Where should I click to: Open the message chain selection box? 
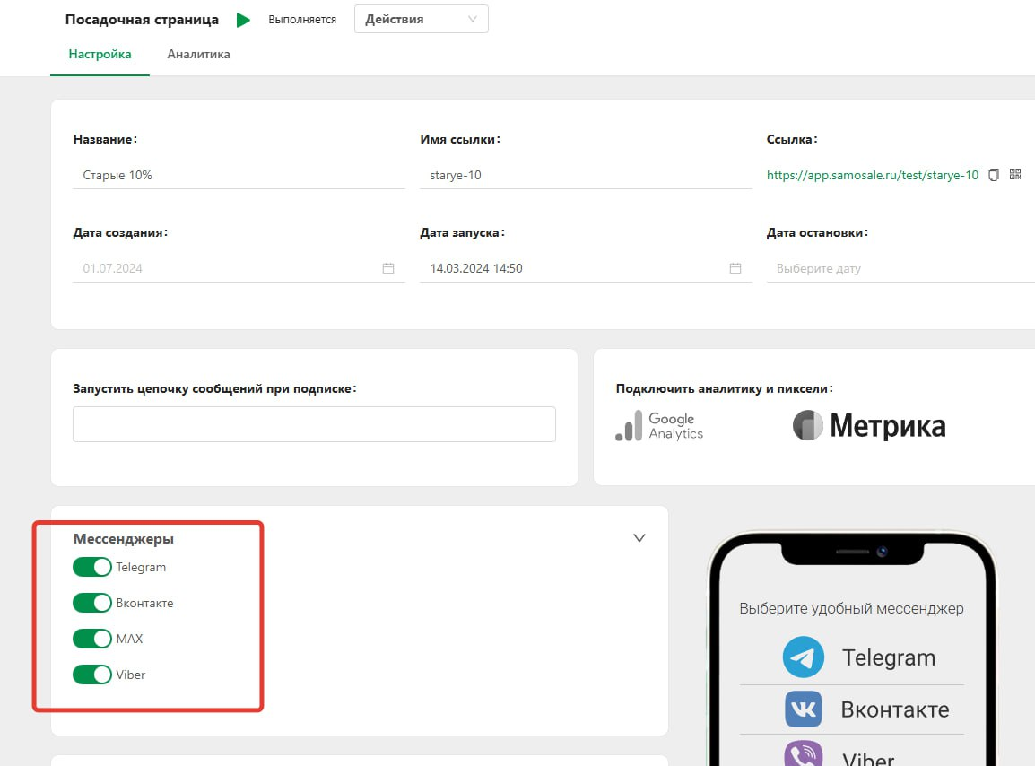coord(314,424)
